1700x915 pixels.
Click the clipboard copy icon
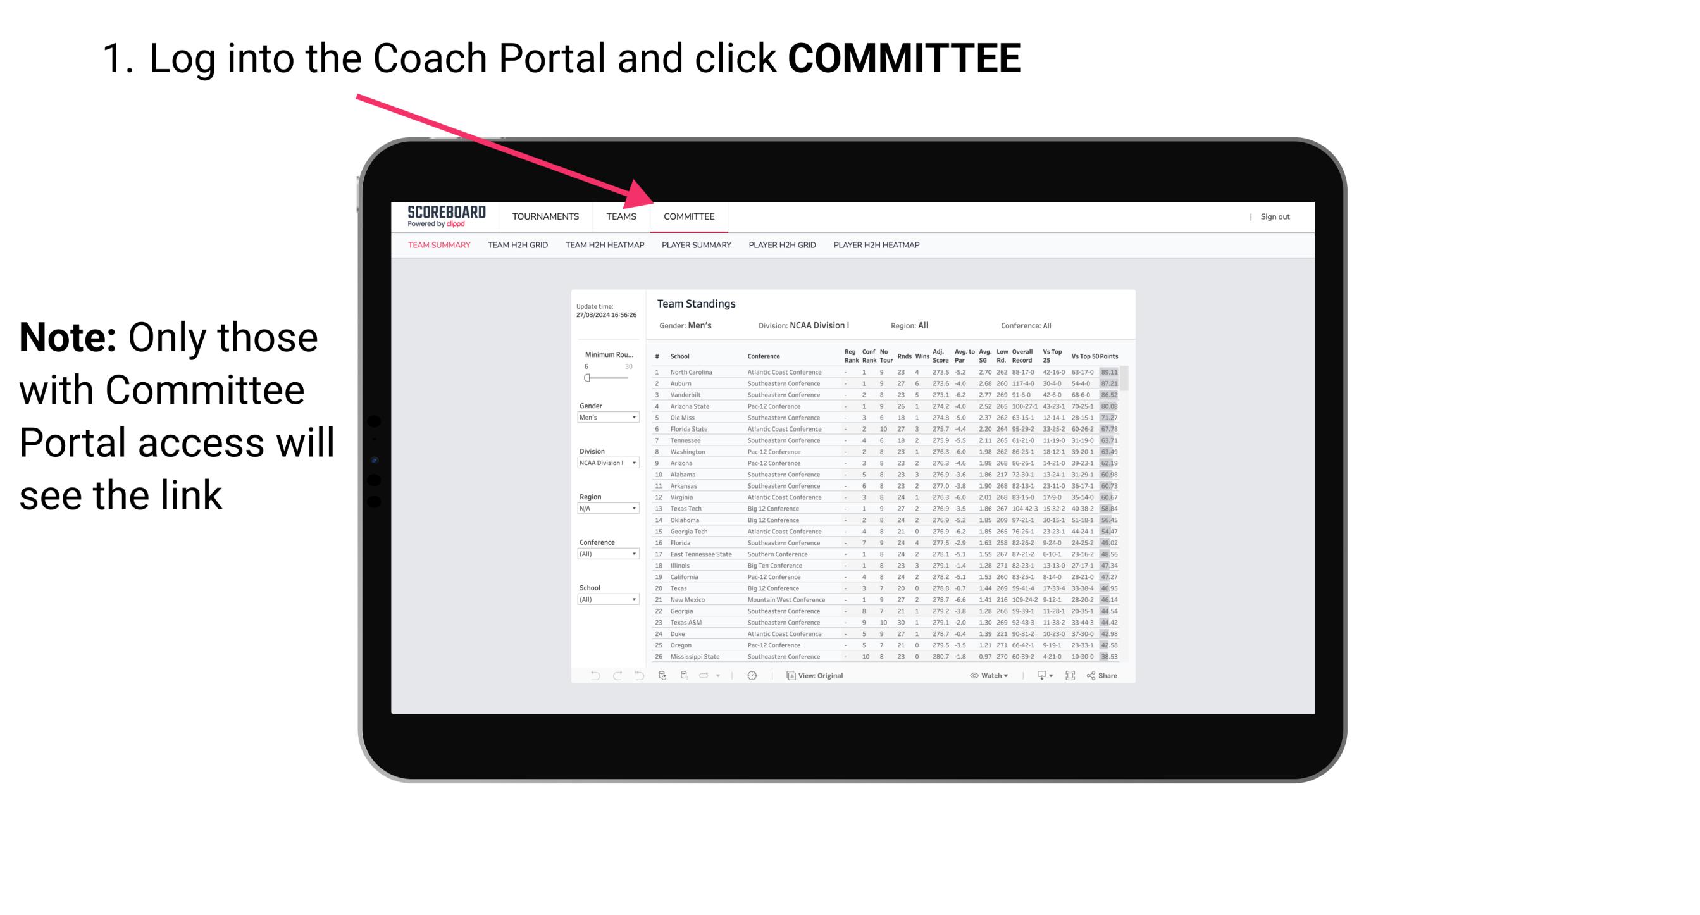791,676
